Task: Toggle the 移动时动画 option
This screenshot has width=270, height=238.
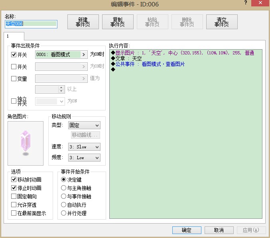Action: 14,180
